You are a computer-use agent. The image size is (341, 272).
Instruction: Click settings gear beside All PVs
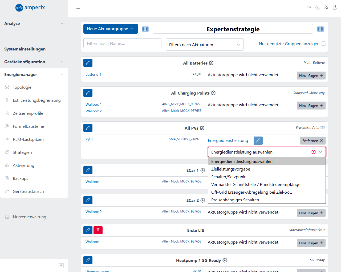coord(202,128)
